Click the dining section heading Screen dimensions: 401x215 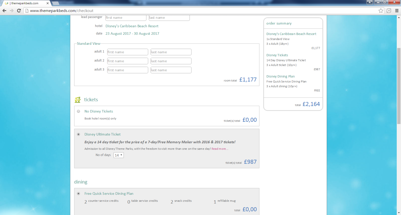pyautogui.click(x=81, y=182)
